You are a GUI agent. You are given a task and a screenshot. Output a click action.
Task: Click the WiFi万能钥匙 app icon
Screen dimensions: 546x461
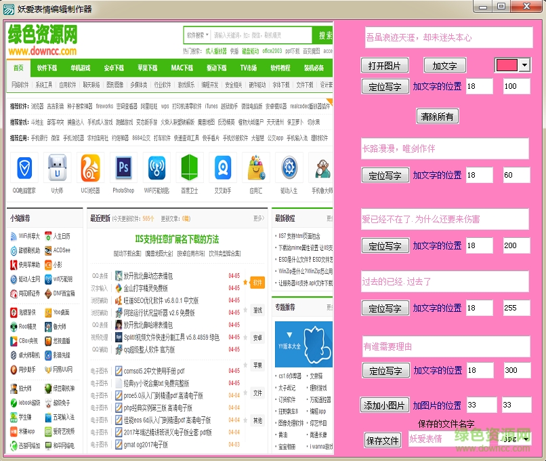coord(158,168)
